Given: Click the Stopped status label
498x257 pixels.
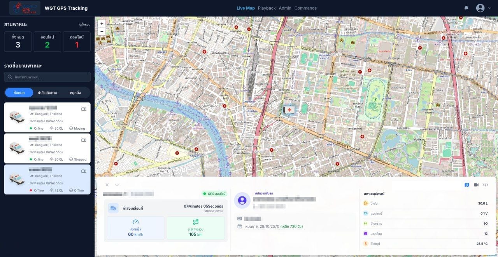Looking at the screenshot, I should 80,160.
